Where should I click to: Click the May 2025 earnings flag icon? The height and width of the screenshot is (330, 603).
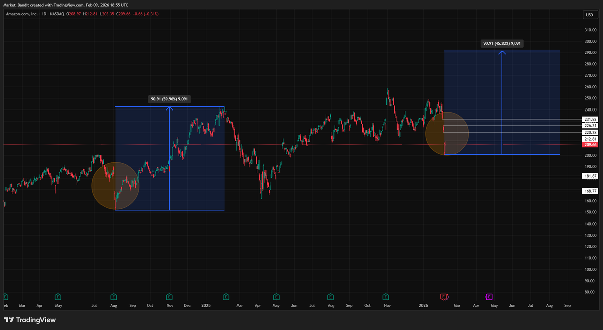[x=275, y=296]
